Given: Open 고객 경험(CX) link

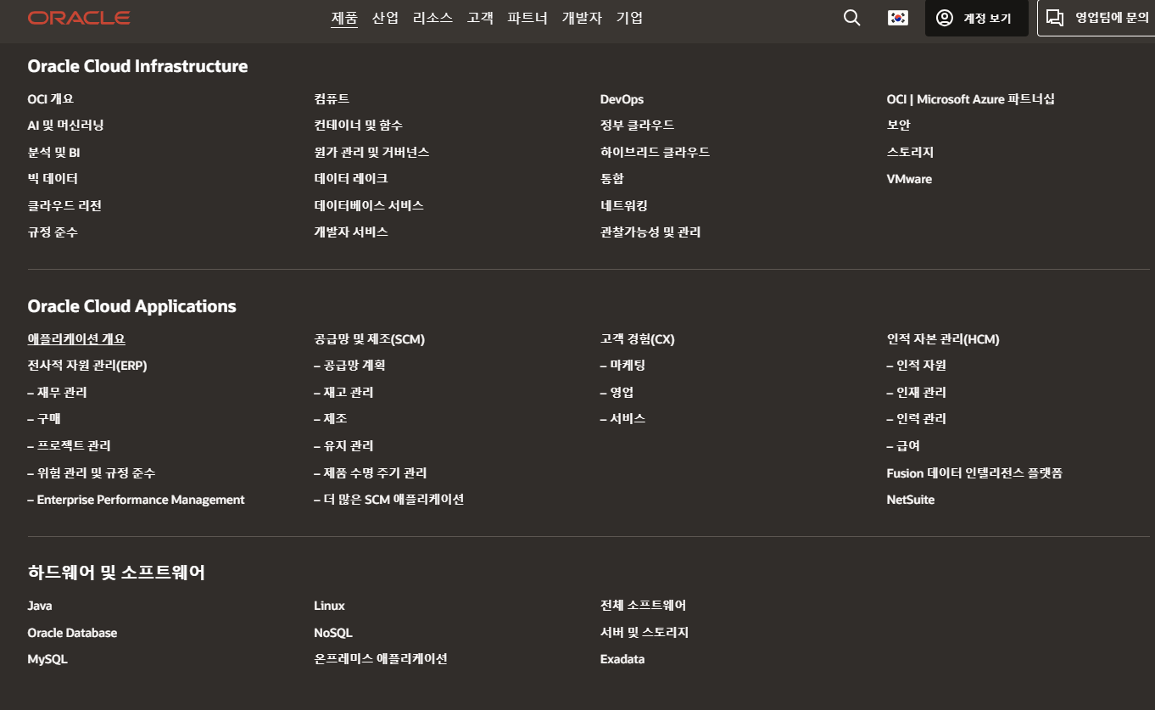Looking at the screenshot, I should point(637,339).
